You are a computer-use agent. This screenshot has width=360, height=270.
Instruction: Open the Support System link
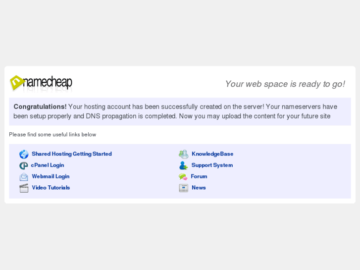coord(212,165)
